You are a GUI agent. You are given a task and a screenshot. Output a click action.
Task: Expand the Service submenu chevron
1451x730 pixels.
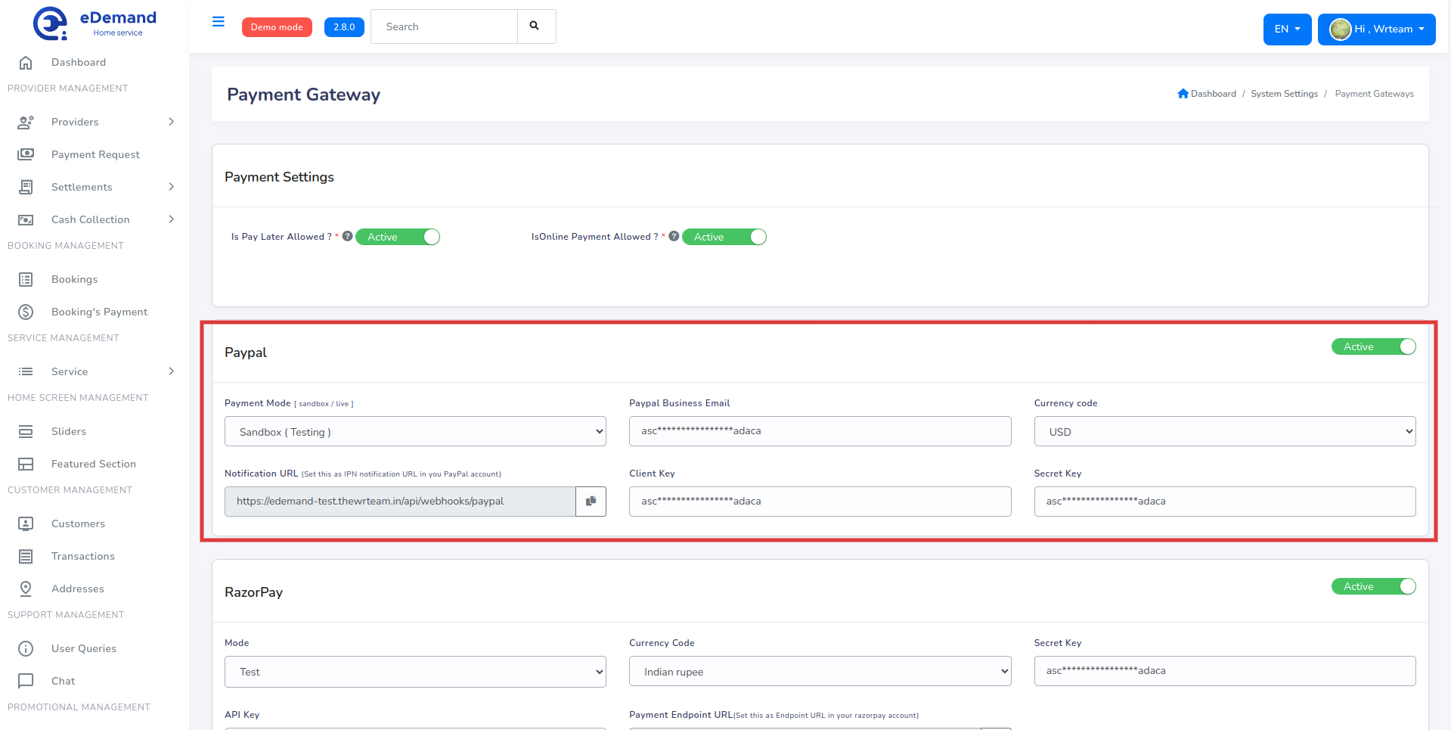pyautogui.click(x=172, y=371)
